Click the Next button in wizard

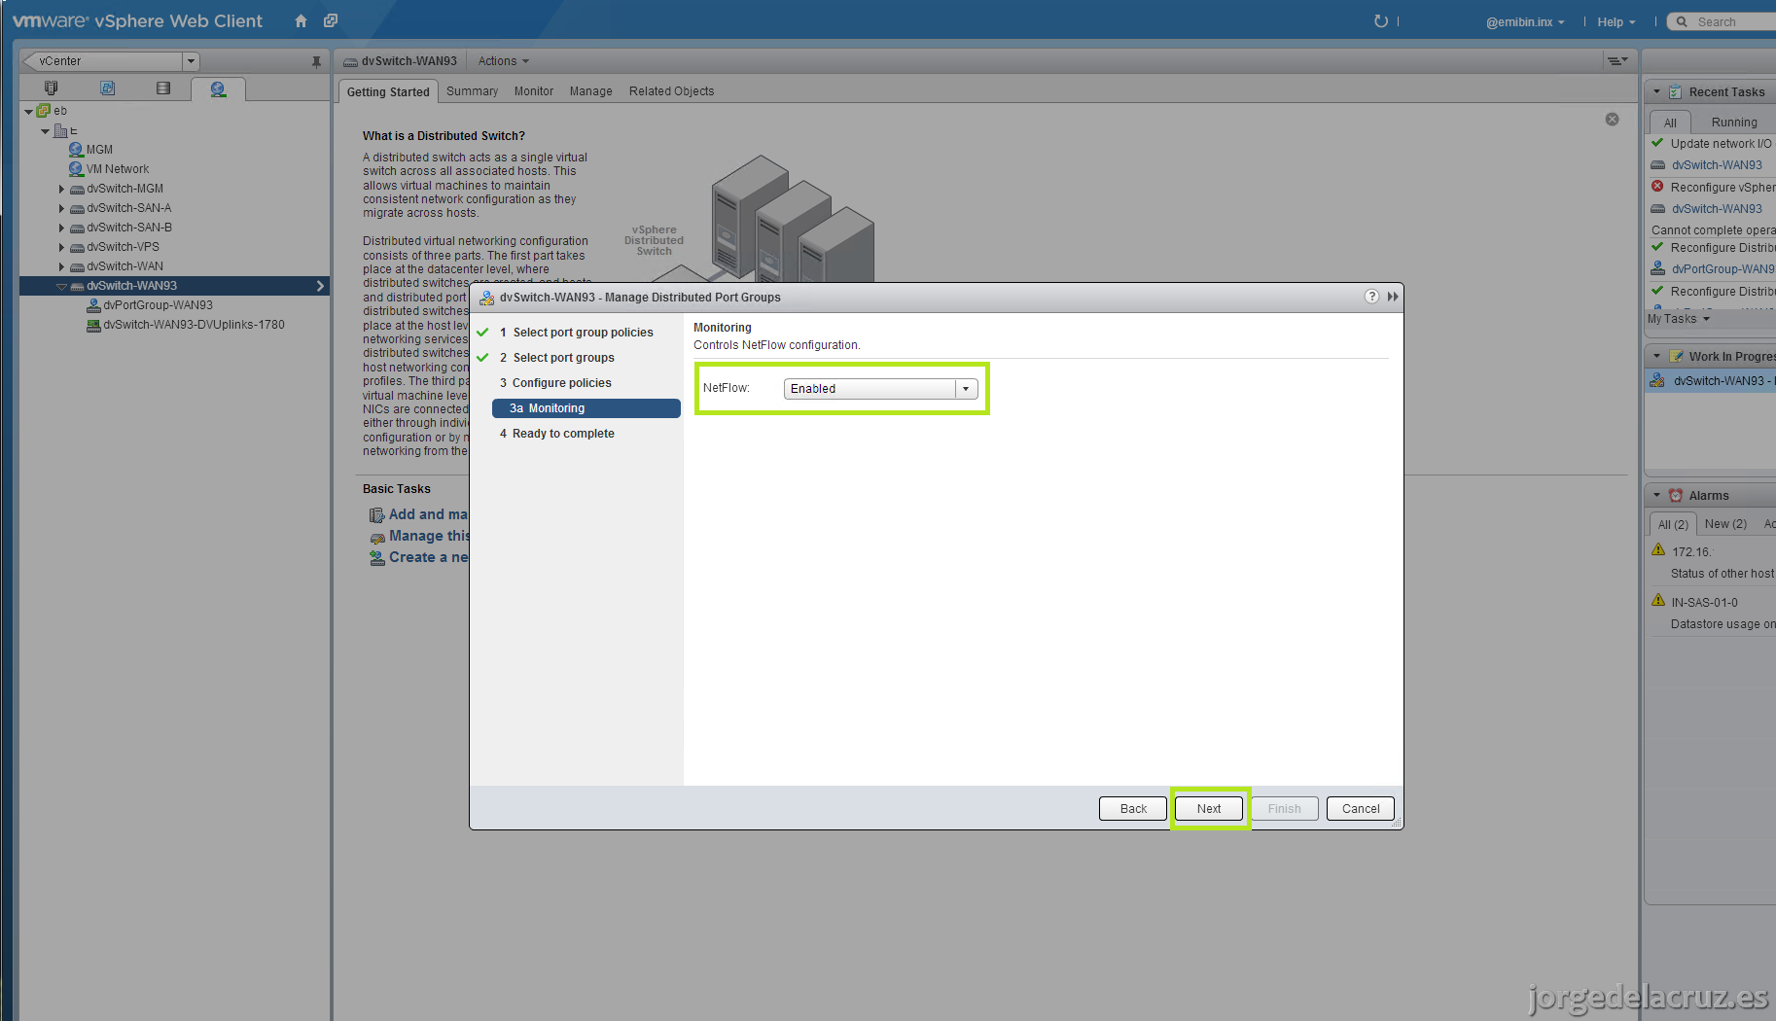[x=1209, y=809]
